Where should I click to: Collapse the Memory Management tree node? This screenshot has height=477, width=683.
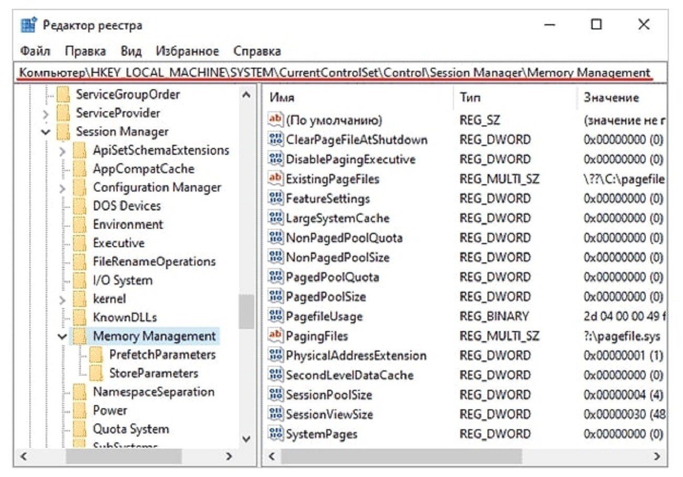click(x=63, y=337)
